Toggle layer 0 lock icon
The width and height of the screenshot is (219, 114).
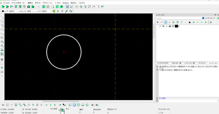[x=167, y=26]
